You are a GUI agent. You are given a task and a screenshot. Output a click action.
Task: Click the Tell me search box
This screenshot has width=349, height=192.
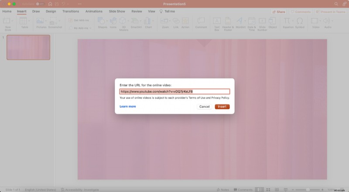[168, 11]
